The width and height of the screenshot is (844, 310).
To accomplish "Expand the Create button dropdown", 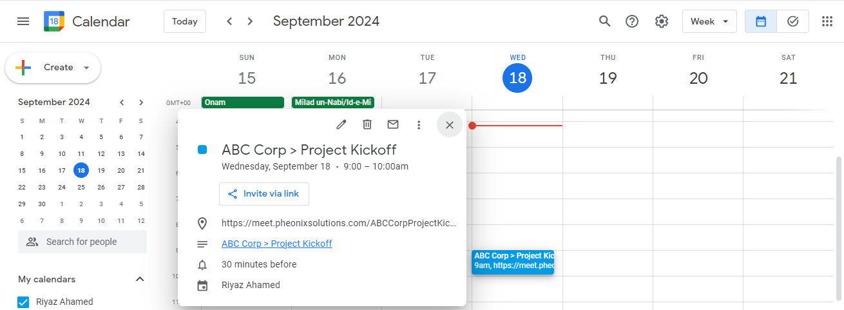I will tap(86, 68).
